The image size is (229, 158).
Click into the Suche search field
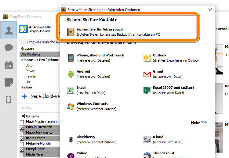[x=39, y=107]
